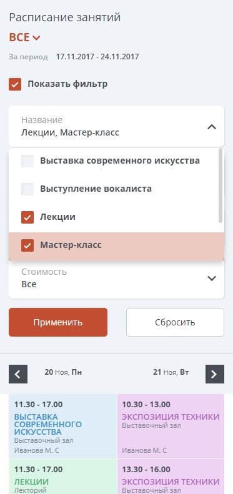Click the Стоимость chevron arrow
This screenshot has height=494, width=233.
(x=212, y=278)
